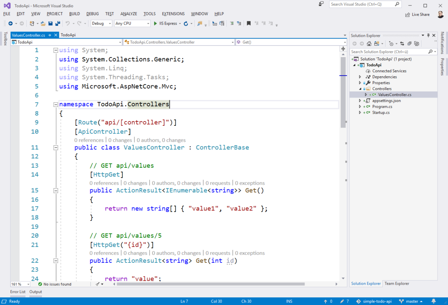Select the master branch indicator
Image resolution: width=448 pixels, height=305 pixels.
(x=412, y=301)
